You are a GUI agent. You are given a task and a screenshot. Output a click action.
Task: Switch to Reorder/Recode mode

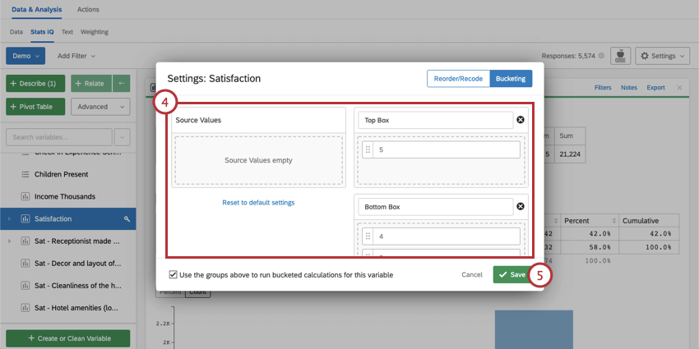pos(458,79)
